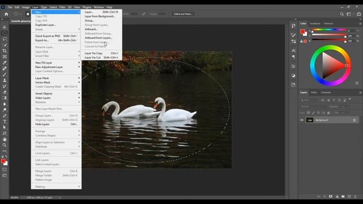Choose Layer from Background
This screenshot has width=363, height=204.
102,16
